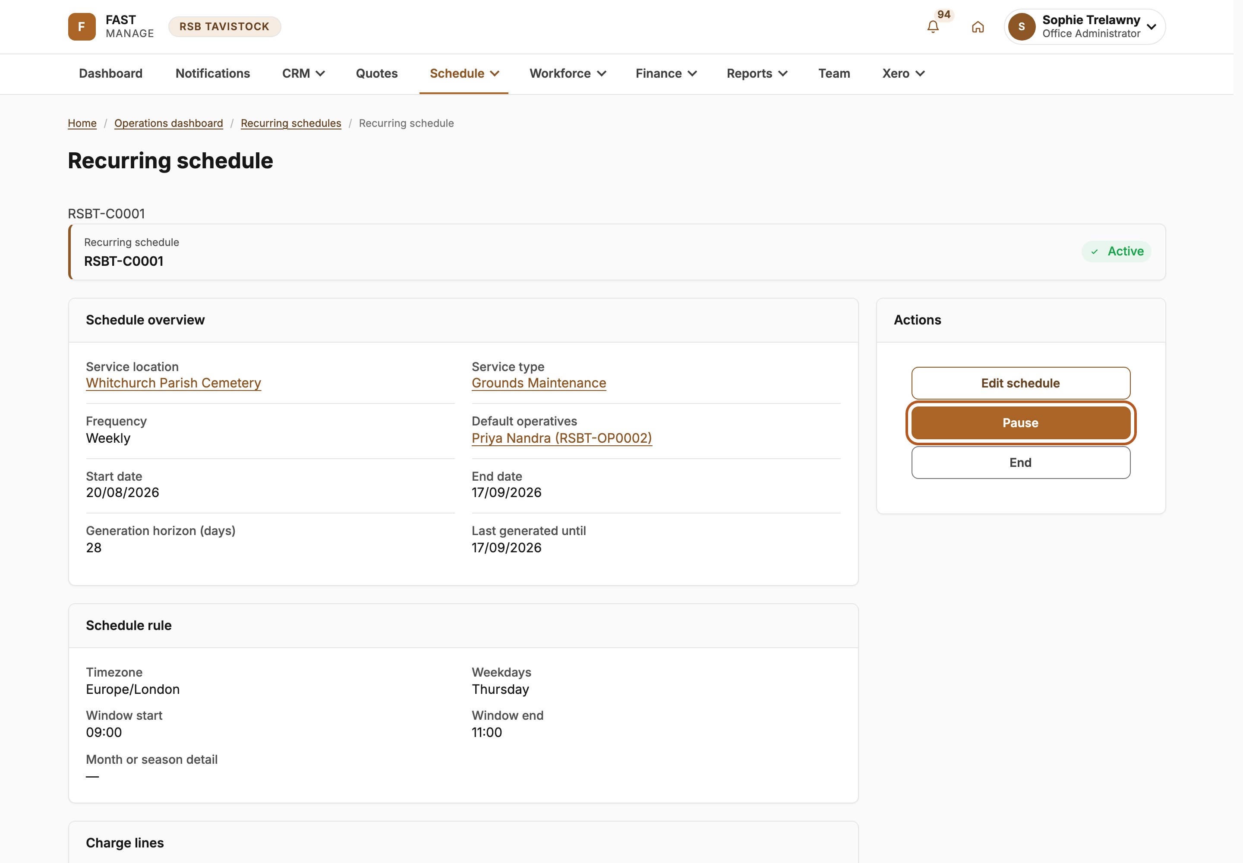
Task: Expand the Schedule menu
Action: (x=464, y=73)
